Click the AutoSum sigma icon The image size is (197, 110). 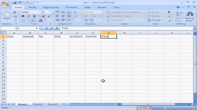pos(169,12)
